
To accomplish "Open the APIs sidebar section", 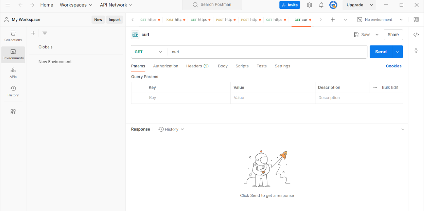I will click(13, 73).
